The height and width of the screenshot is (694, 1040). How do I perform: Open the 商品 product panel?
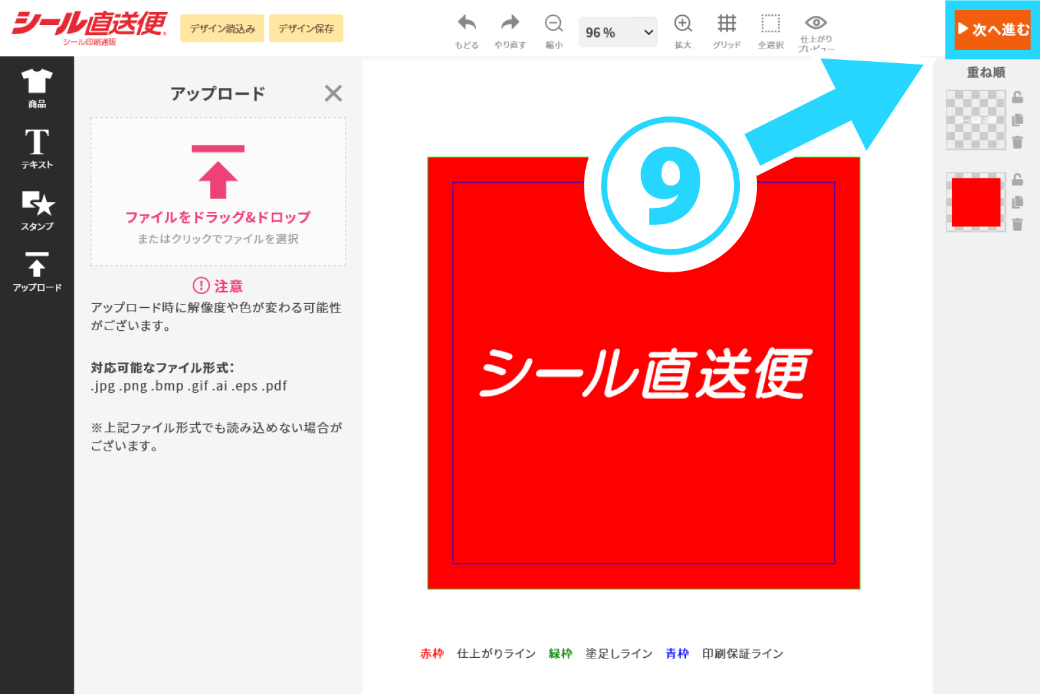37,88
